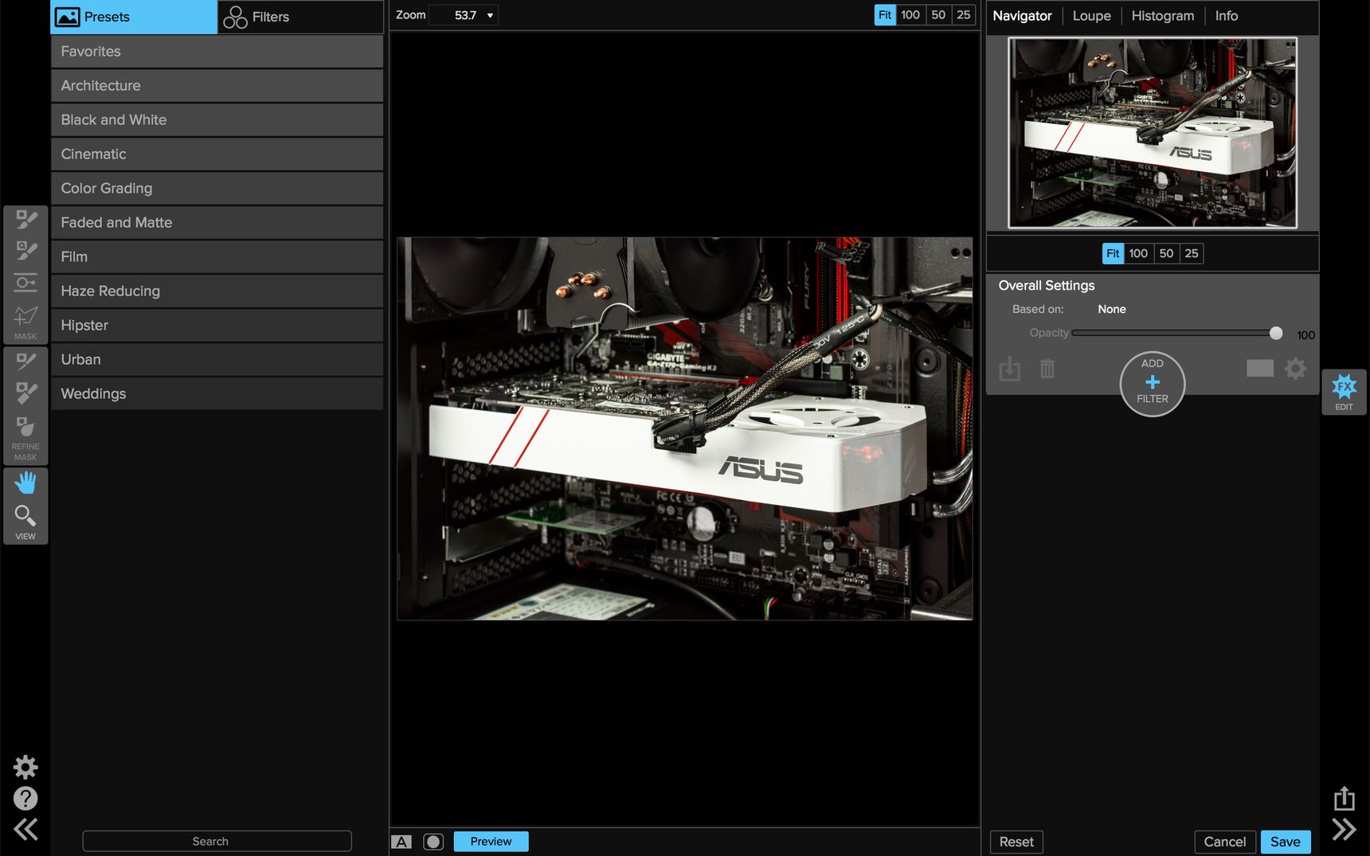Open Overall Settings gear icon
This screenshot has height=856, width=1370.
1296,368
